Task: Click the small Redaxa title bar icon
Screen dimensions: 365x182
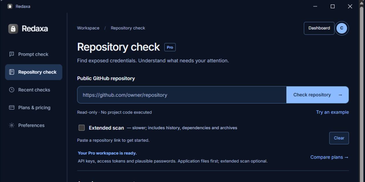Action: pos(10,6)
